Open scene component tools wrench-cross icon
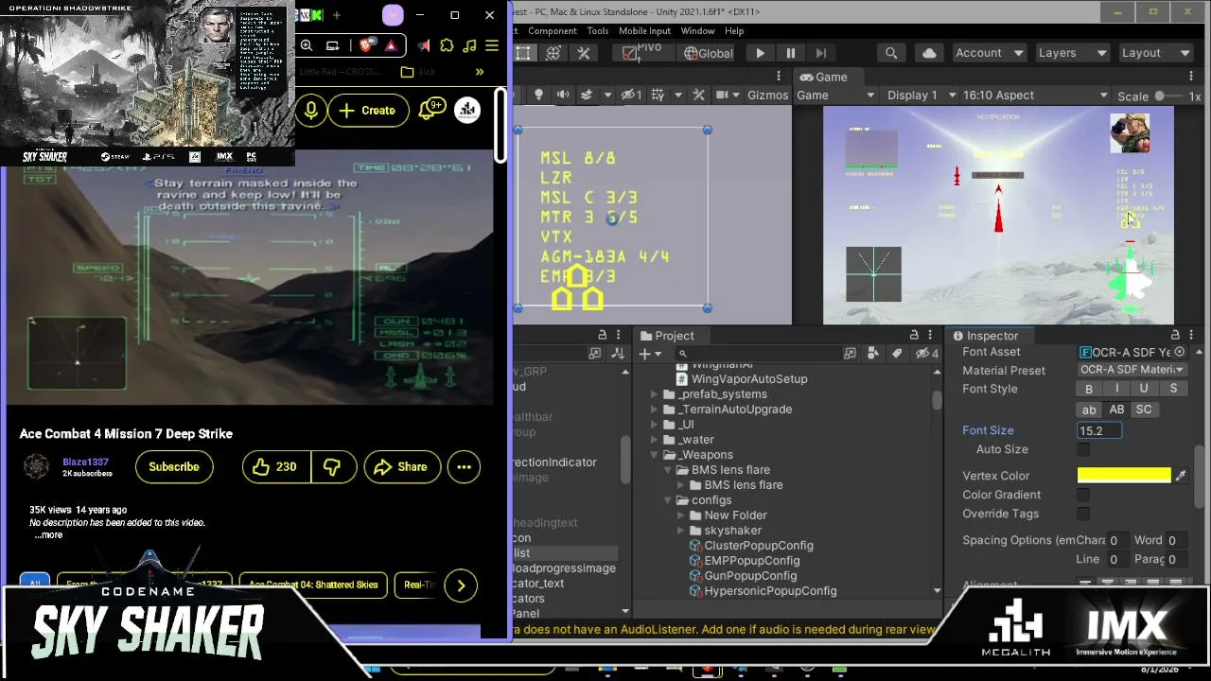This screenshot has width=1211, height=681. (x=699, y=95)
